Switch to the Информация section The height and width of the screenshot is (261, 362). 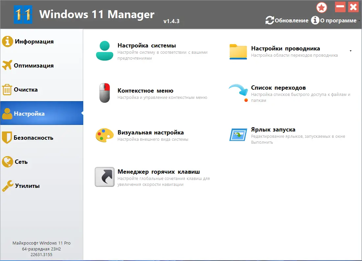tap(42, 42)
